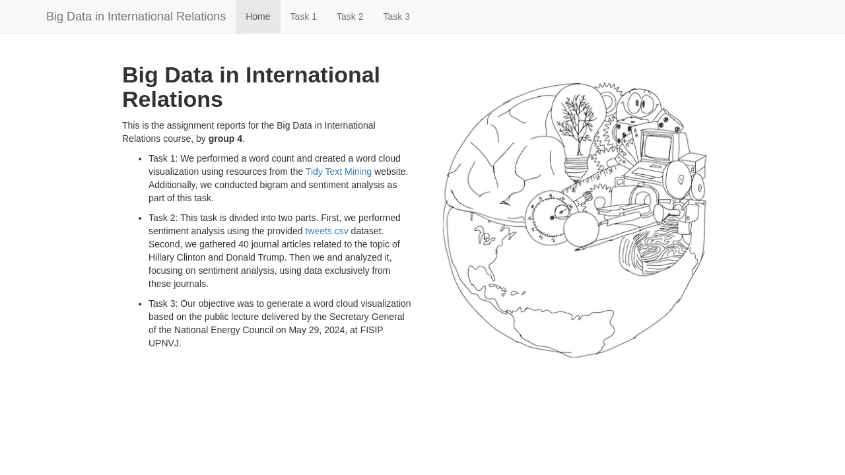Follow the Tidy Text Mining link

[x=339, y=172]
